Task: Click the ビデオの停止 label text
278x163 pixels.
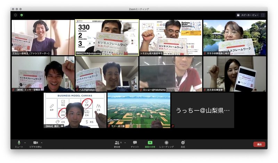Action: tap(36, 147)
